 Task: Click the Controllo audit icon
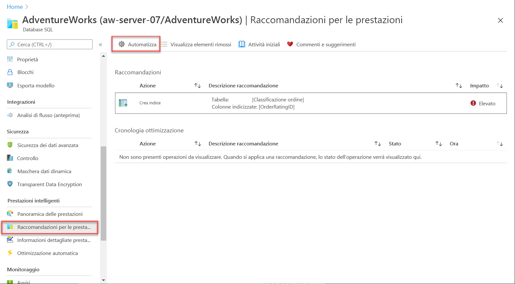click(10, 158)
